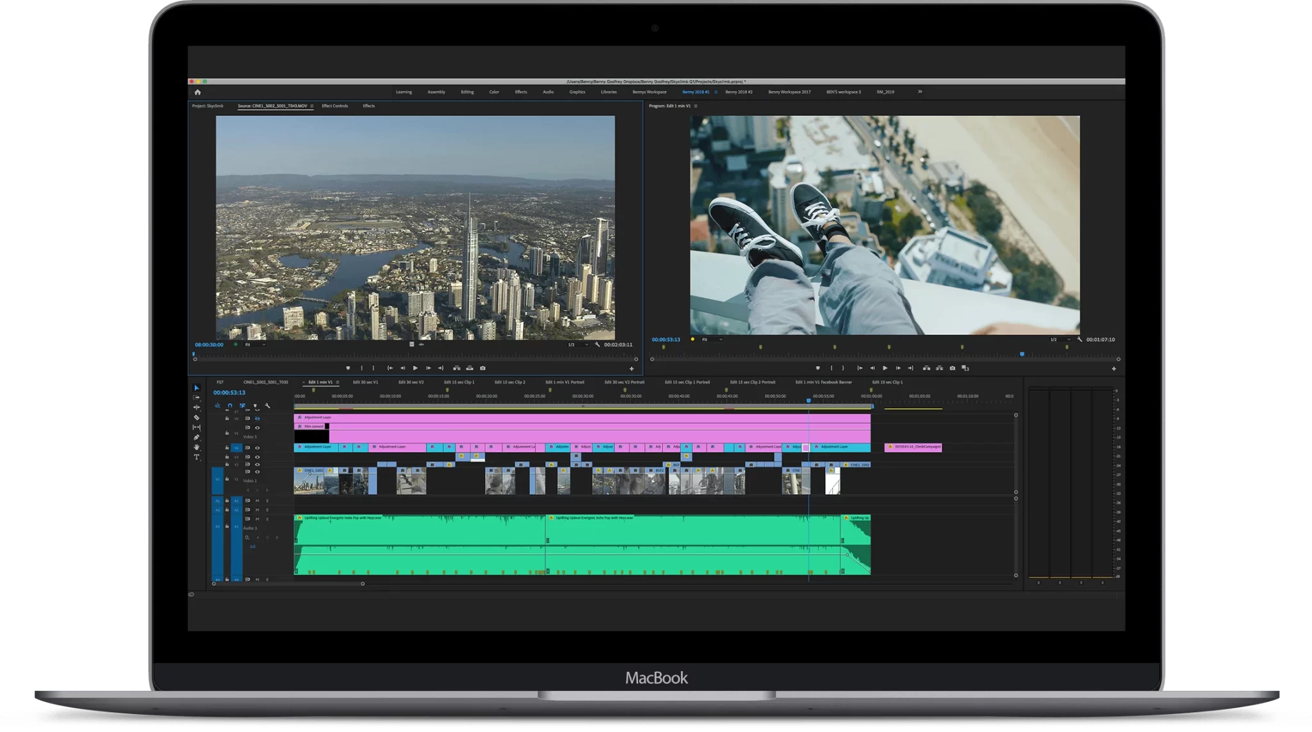The width and height of the screenshot is (1312, 732).
Task: Add a marker using timeline header marker icon
Action: [255, 405]
